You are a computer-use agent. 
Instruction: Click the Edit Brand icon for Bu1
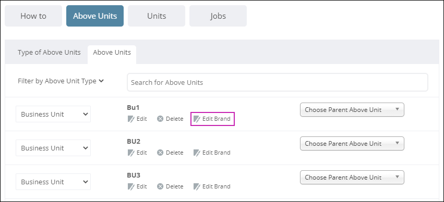coord(197,119)
